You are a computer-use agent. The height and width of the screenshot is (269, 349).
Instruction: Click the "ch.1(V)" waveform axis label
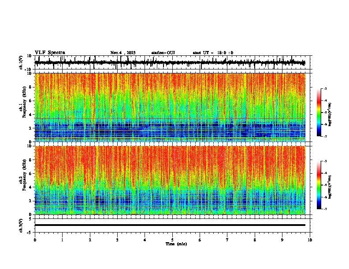(x=21, y=62)
